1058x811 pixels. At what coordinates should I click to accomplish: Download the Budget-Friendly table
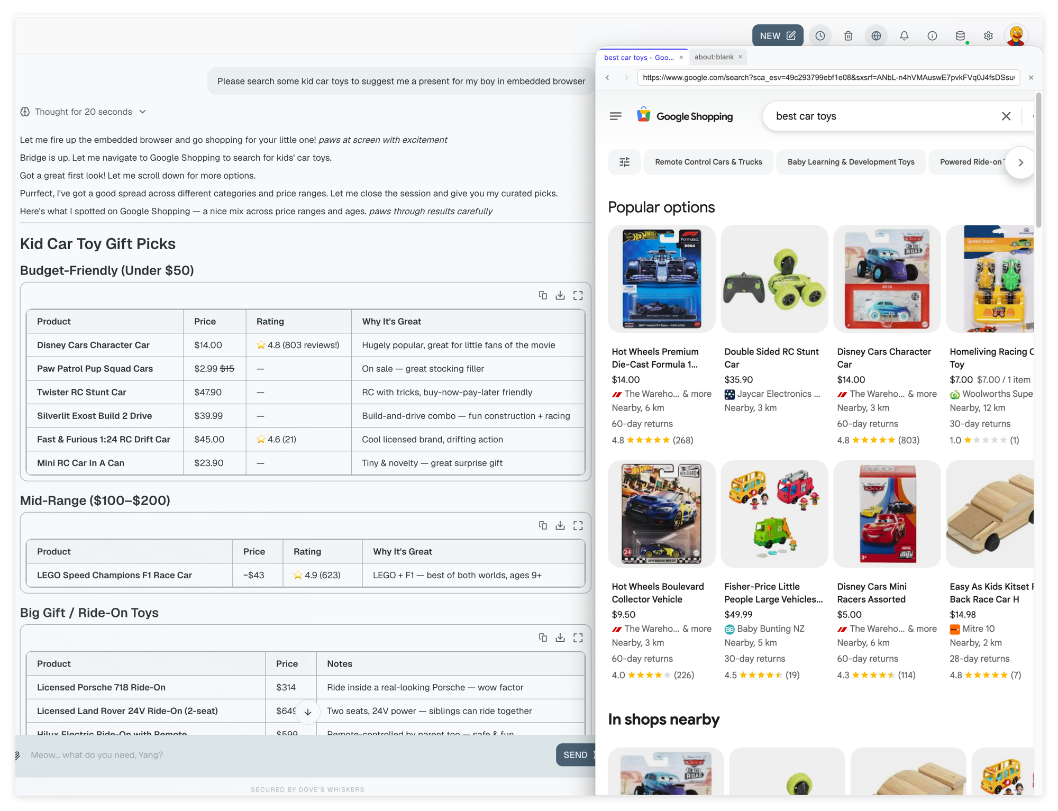pos(560,295)
